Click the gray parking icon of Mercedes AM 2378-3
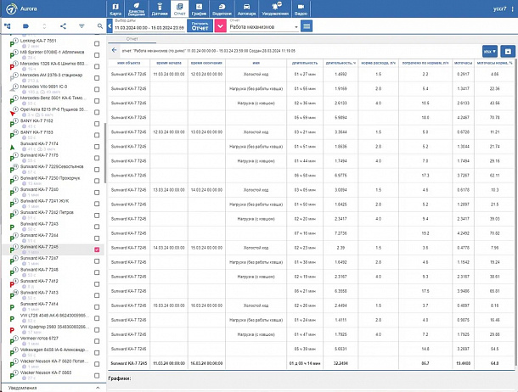Screen dimensions: 518x392 [x=12, y=78]
